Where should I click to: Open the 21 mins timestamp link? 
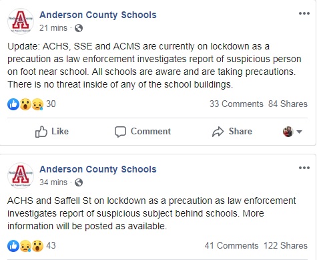point(53,28)
